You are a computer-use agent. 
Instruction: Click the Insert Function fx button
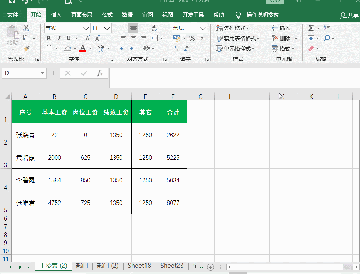[99, 74]
